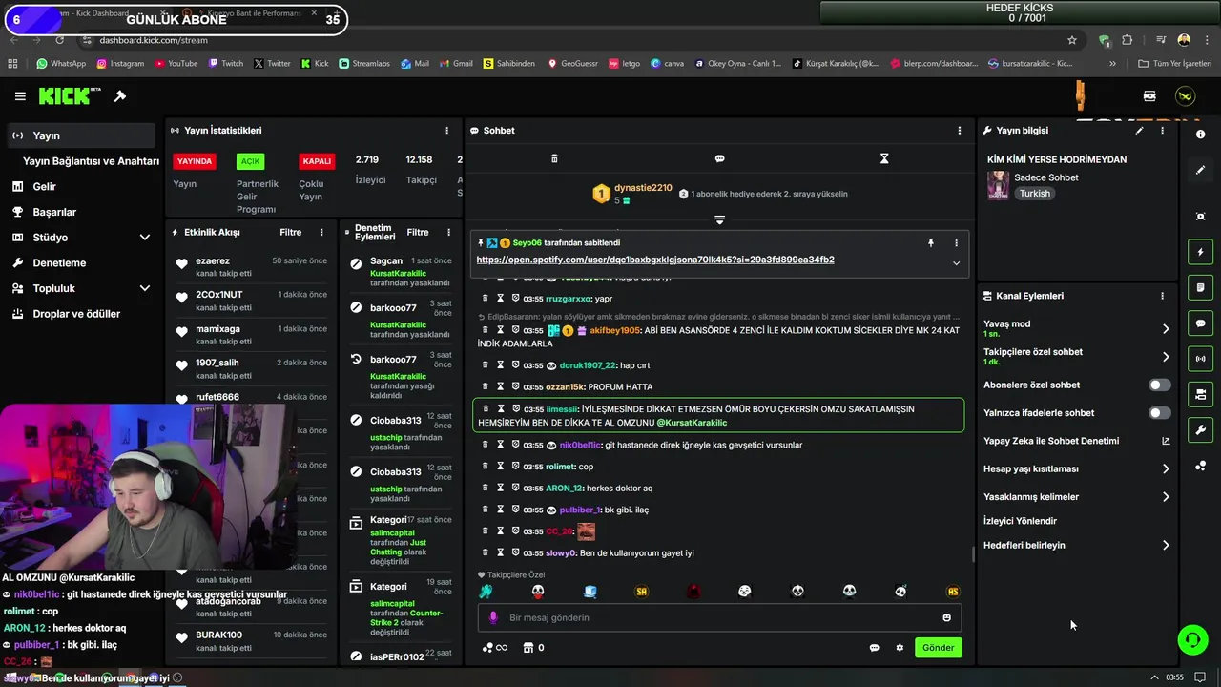
Task: Click the hourglass icon in the Sohbet panel
Action: tap(884, 158)
